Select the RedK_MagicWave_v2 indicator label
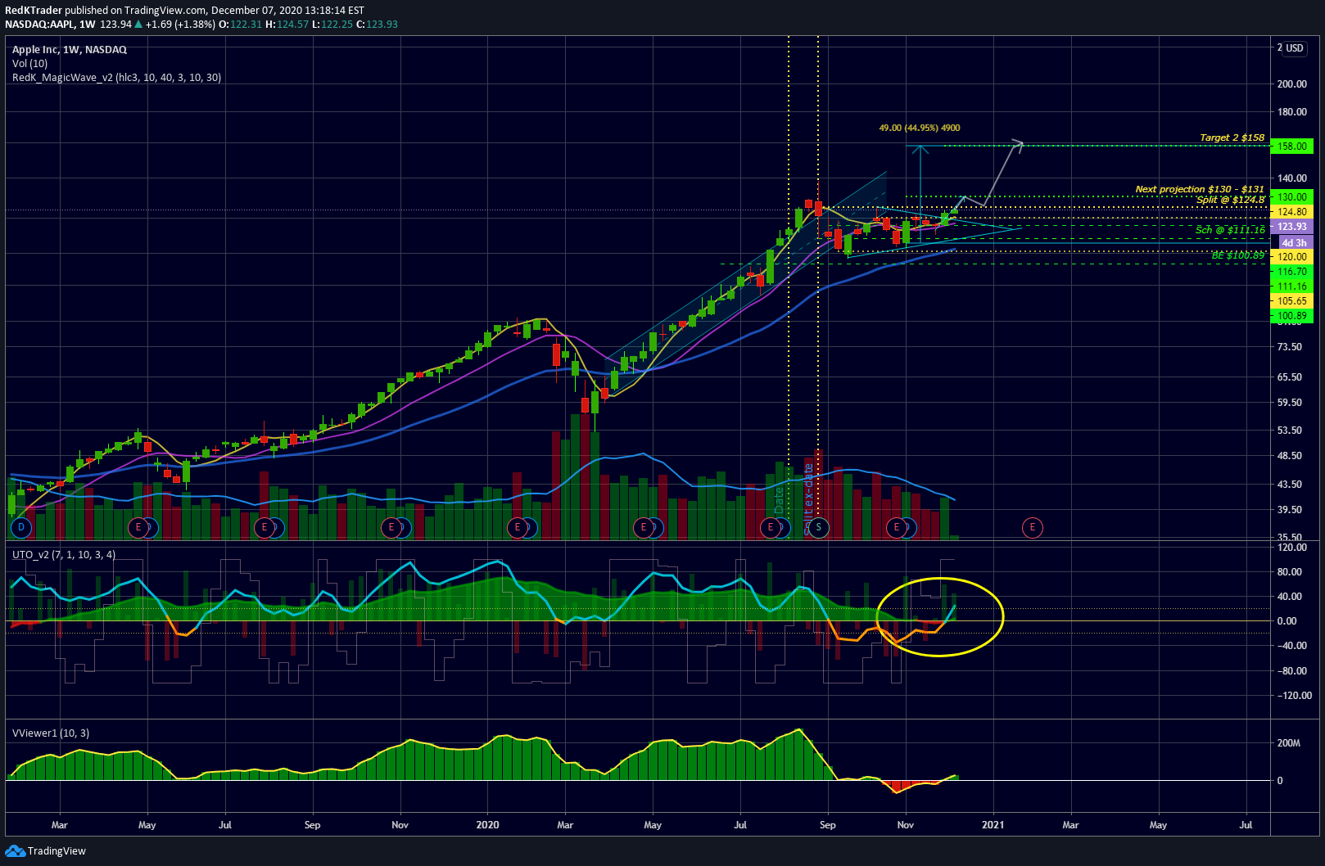Viewport: 1325px width, 866px height. [x=117, y=78]
